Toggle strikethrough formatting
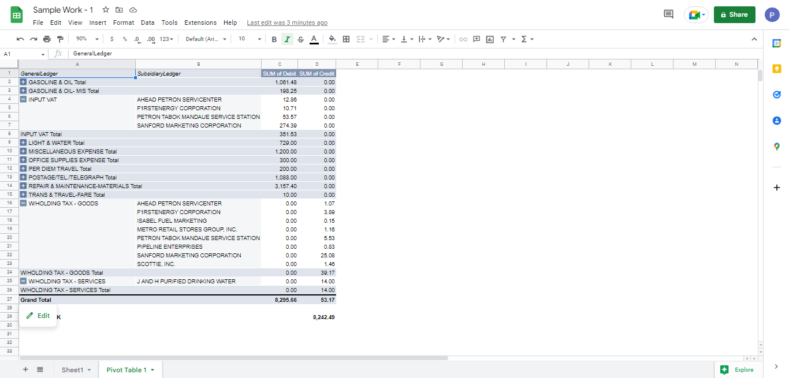 point(300,39)
